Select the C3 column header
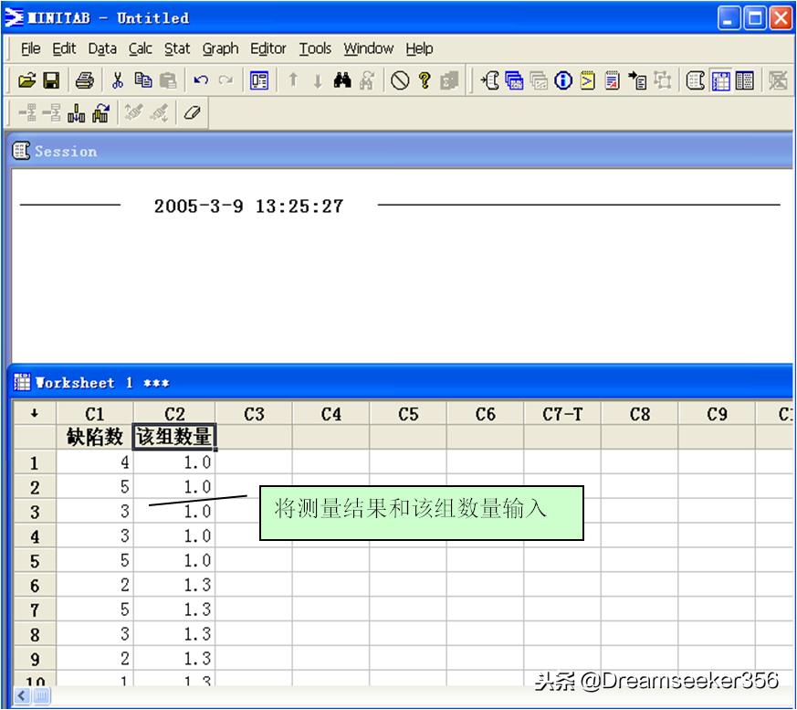The height and width of the screenshot is (710, 797). coord(254,414)
